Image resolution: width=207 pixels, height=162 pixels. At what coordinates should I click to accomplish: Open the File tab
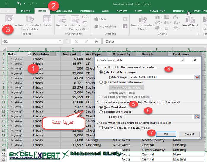click(8, 11)
